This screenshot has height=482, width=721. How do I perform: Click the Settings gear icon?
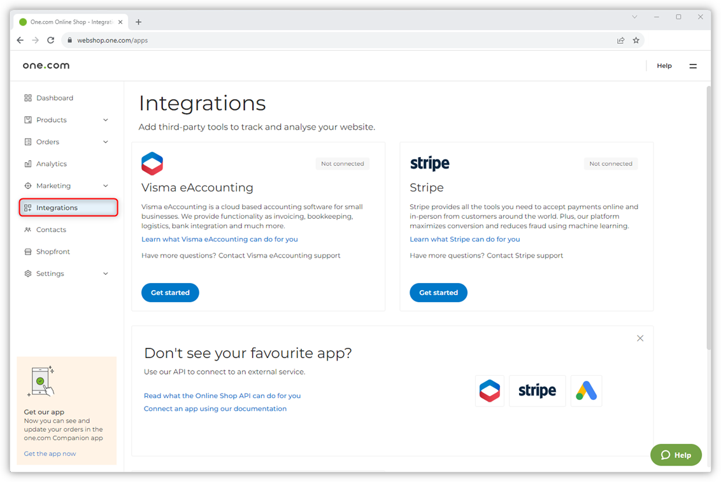pos(28,273)
